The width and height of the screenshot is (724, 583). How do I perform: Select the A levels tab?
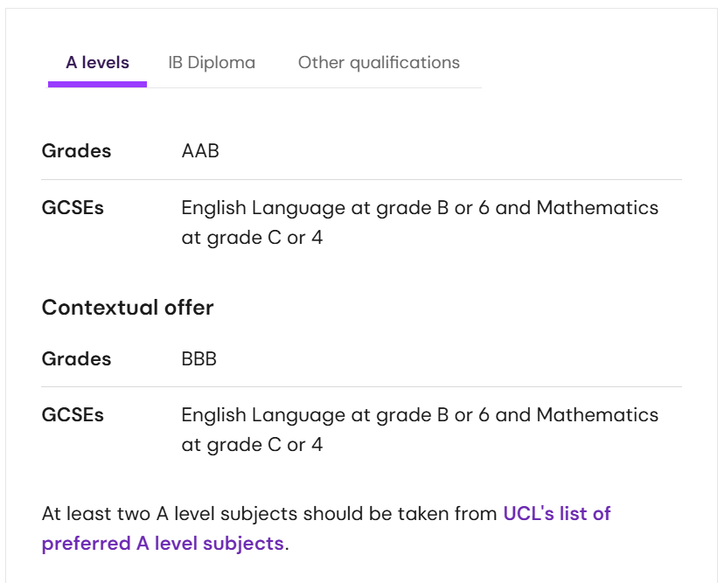point(97,63)
